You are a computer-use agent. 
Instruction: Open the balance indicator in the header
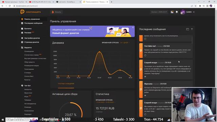[159, 12]
